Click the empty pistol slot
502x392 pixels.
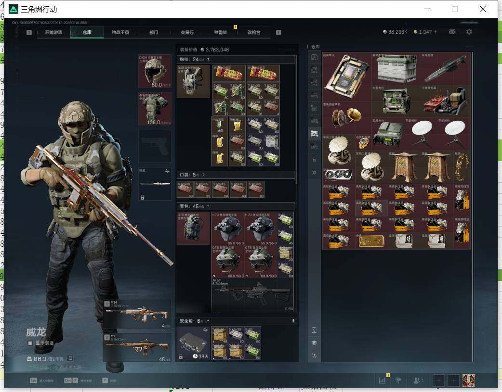tap(155, 146)
